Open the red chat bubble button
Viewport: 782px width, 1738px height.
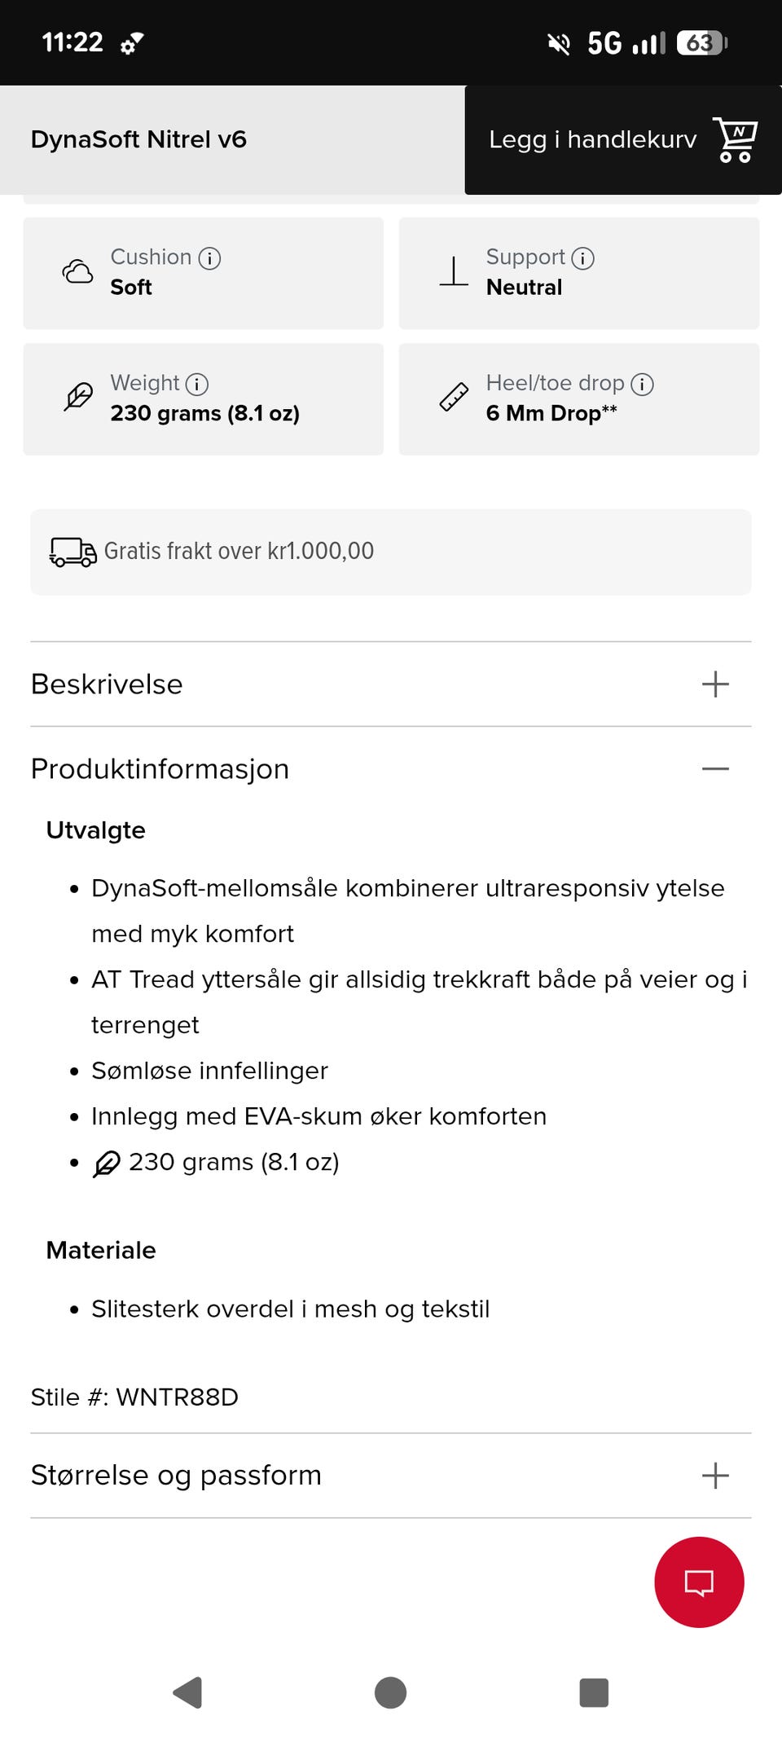pyautogui.click(x=699, y=1582)
